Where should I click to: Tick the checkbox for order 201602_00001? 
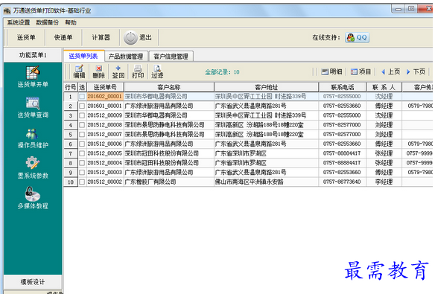82,97
